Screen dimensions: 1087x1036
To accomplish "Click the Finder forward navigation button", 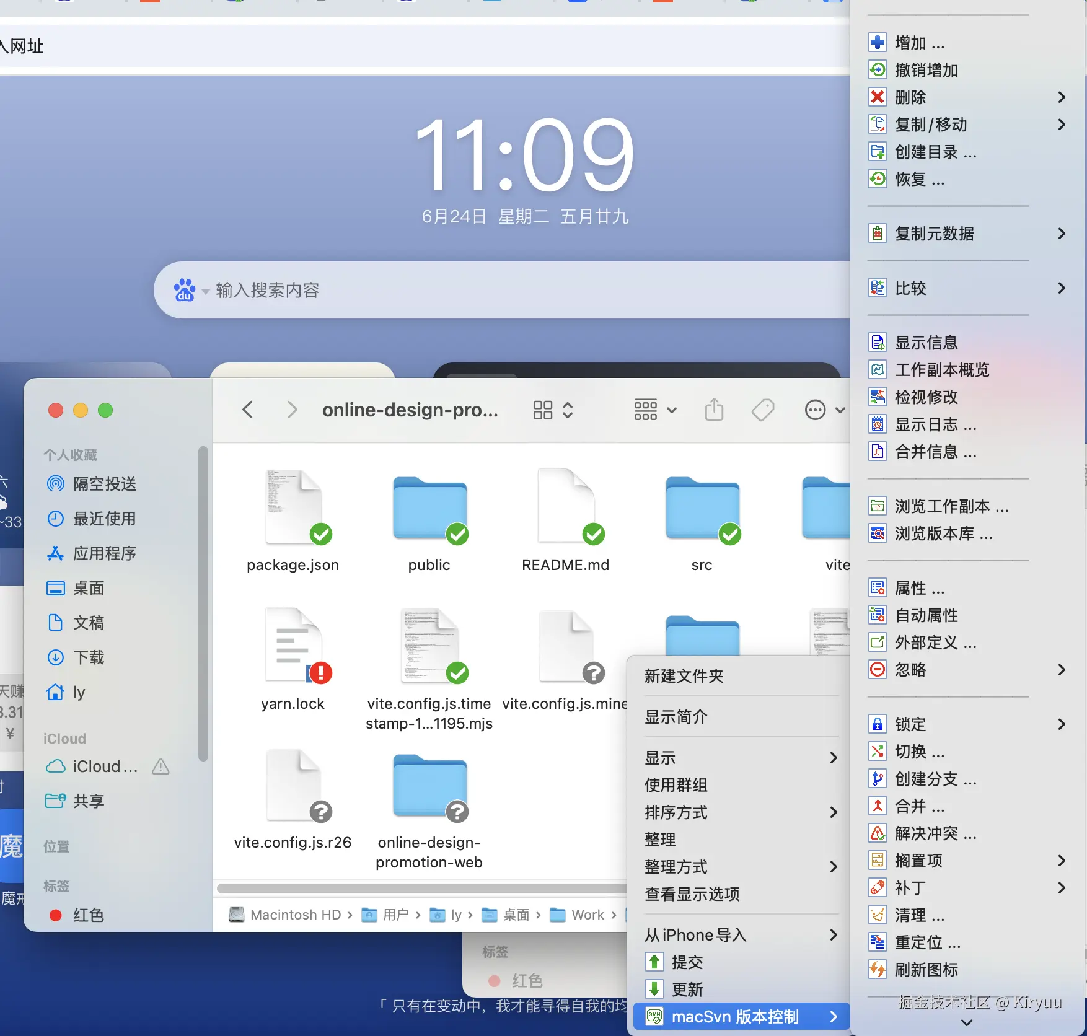I will 292,410.
